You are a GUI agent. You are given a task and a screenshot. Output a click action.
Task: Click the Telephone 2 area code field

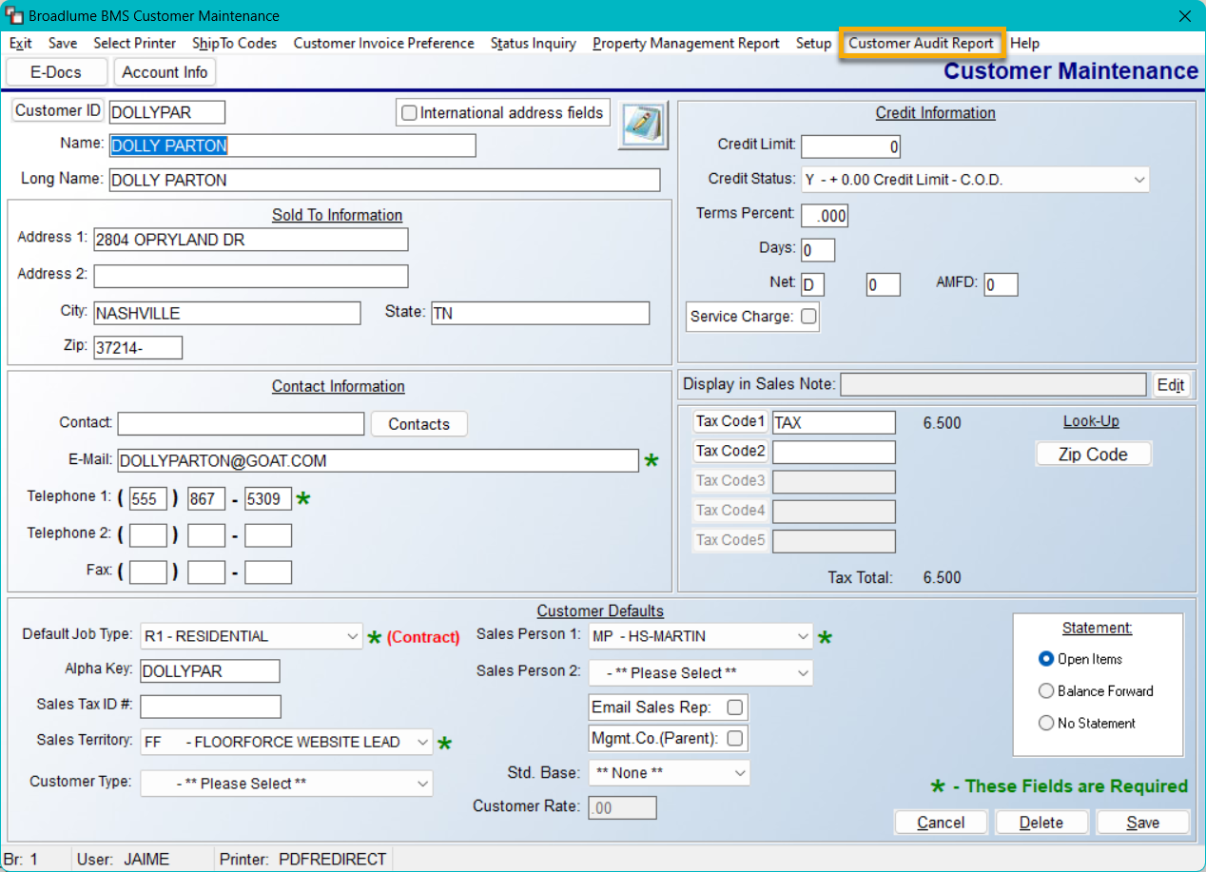click(148, 535)
